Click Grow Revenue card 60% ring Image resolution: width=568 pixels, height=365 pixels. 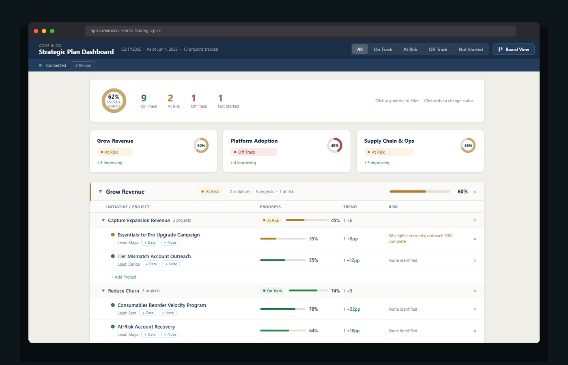(x=201, y=146)
